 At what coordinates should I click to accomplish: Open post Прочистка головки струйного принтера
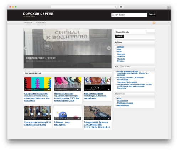[67, 97]
